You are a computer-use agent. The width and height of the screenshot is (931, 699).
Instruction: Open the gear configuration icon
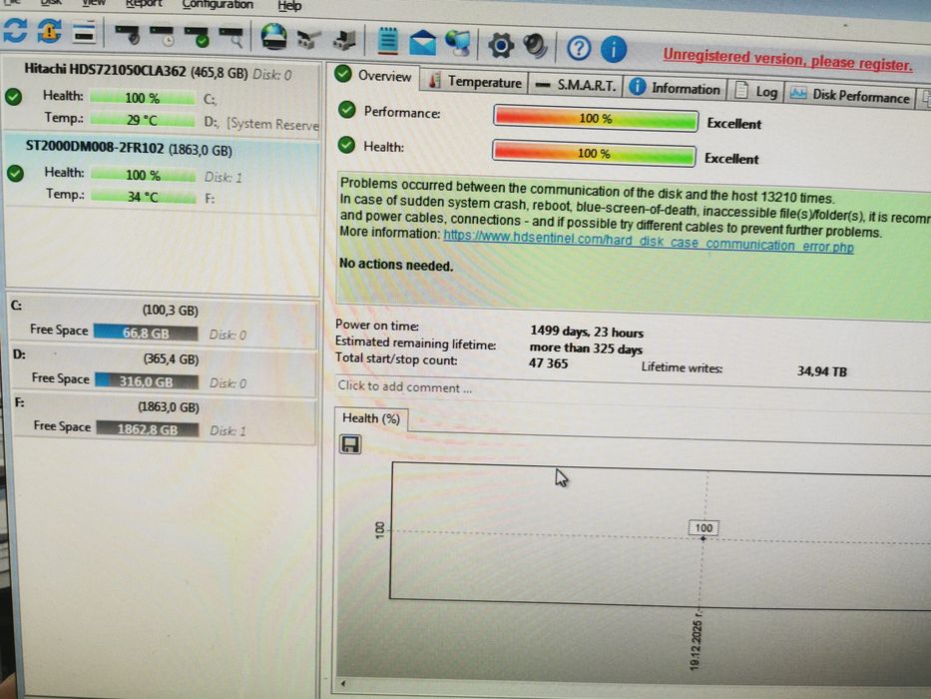coord(500,45)
